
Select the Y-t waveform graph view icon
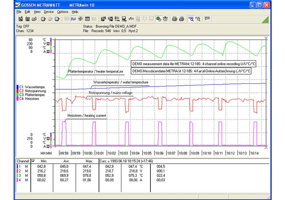[74, 19]
